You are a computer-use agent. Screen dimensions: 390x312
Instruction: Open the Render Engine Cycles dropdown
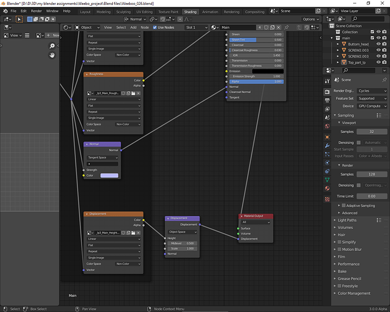point(372,91)
